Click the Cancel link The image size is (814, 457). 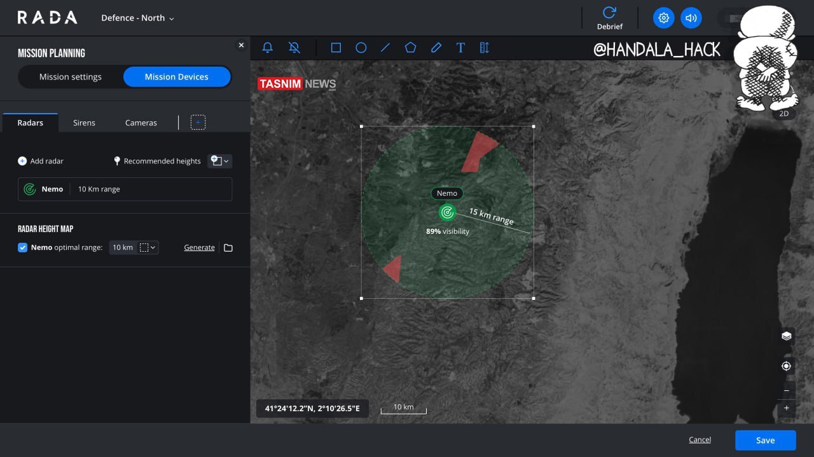pos(700,440)
